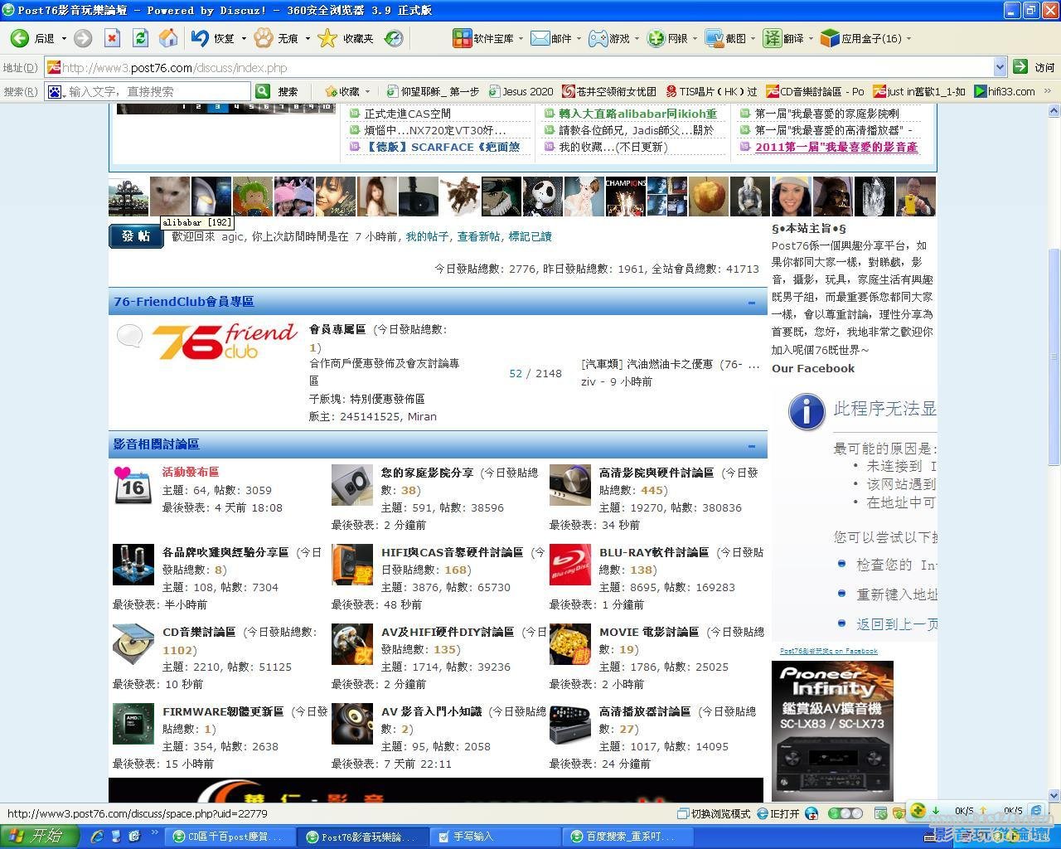
Task: Open 【德版】SCARFACE 《疤面煞 thread link
Action: (x=443, y=147)
